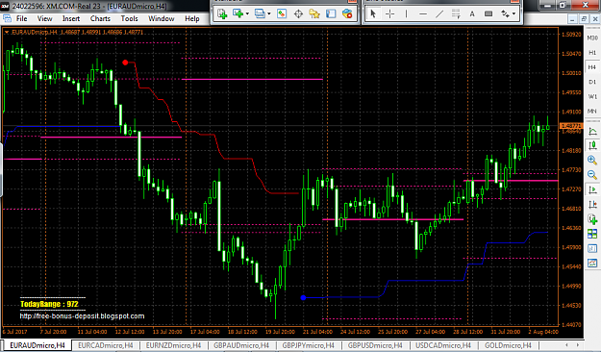The height and width of the screenshot is (352, 601).
Task: Open the periodicity icon
Action: pyautogui.click(x=592, y=248)
